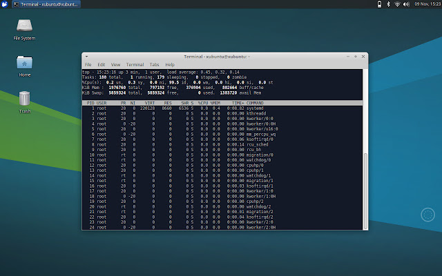Open the Home folder desktop icon
This screenshot has height=276, width=442.
25,66
